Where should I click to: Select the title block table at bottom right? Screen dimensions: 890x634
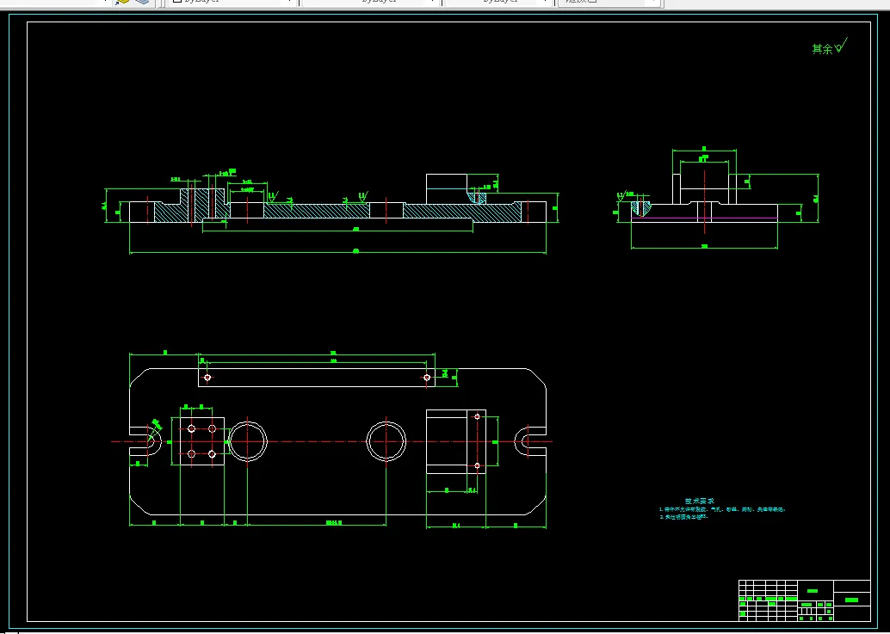[804, 600]
